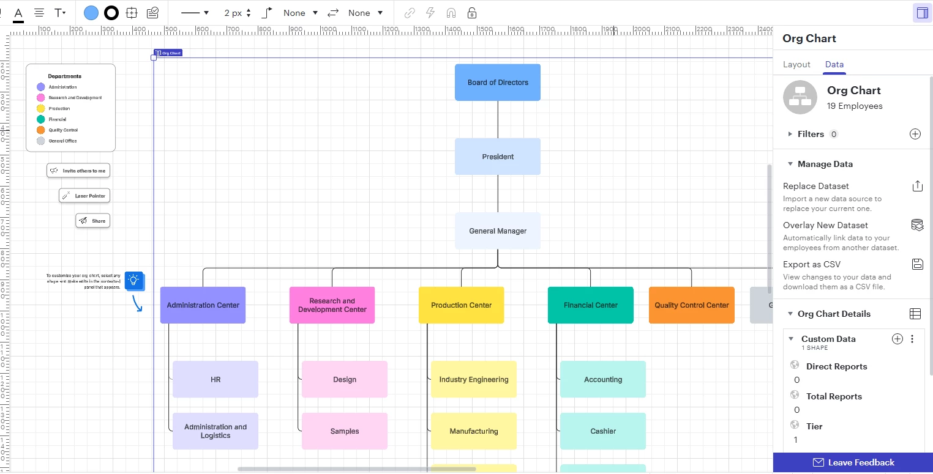933x474 pixels.
Task: Select the Quality Control Center box
Action: click(692, 305)
